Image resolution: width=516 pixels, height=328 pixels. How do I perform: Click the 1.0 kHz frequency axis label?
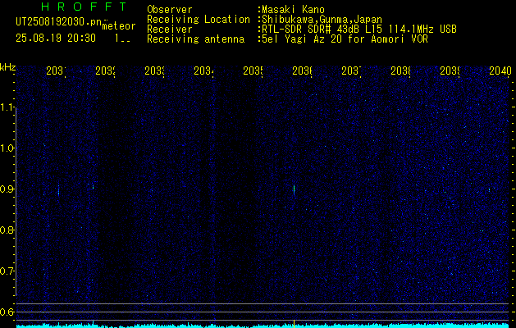point(7,148)
